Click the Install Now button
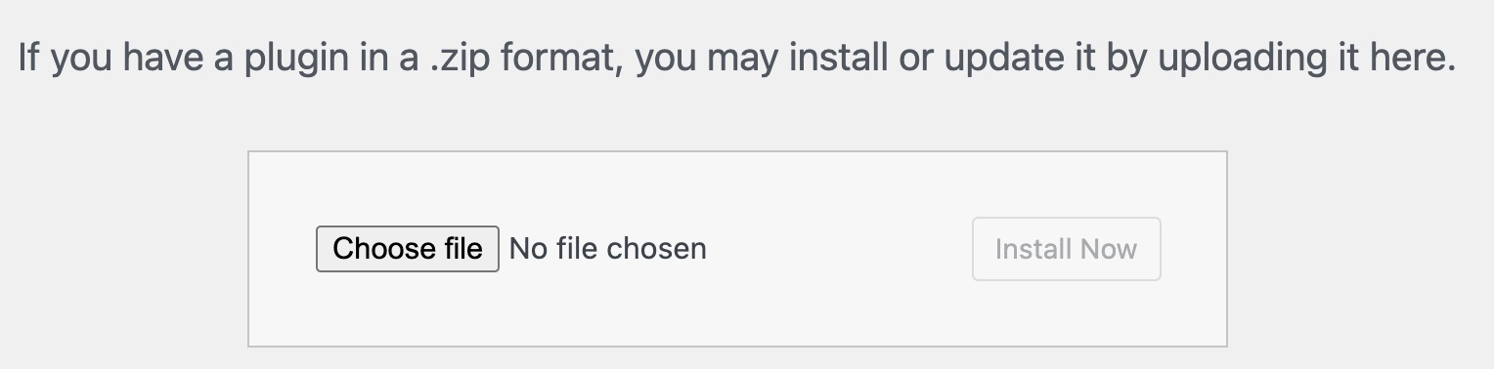This screenshot has width=1494, height=369. [x=1066, y=249]
